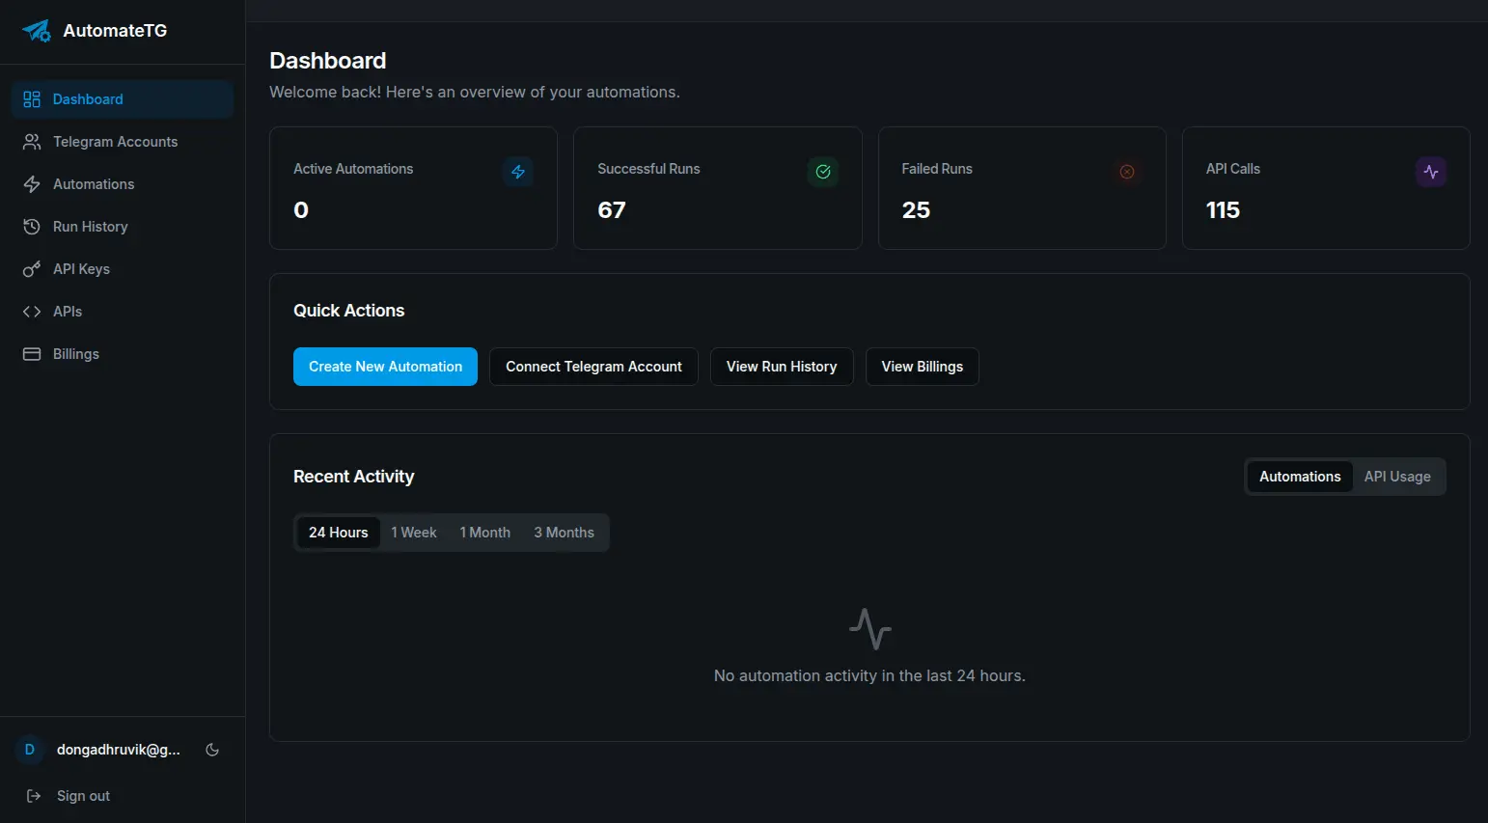
Task: Click the Successful Runs value 67
Action: point(612,210)
